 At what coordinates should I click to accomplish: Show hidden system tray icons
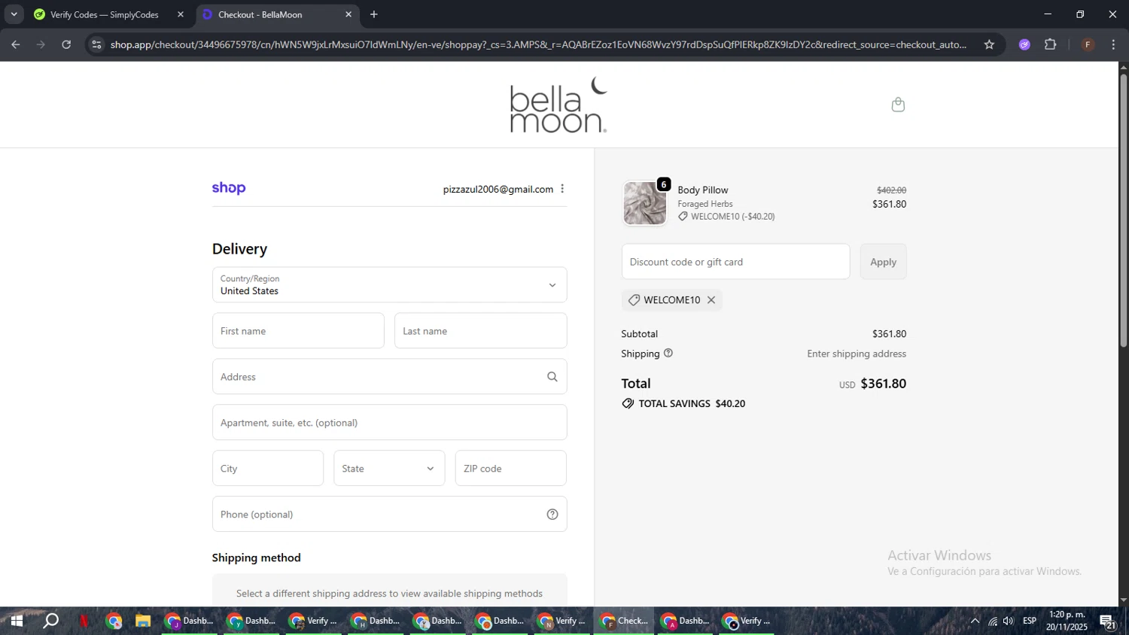pos(975,621)
